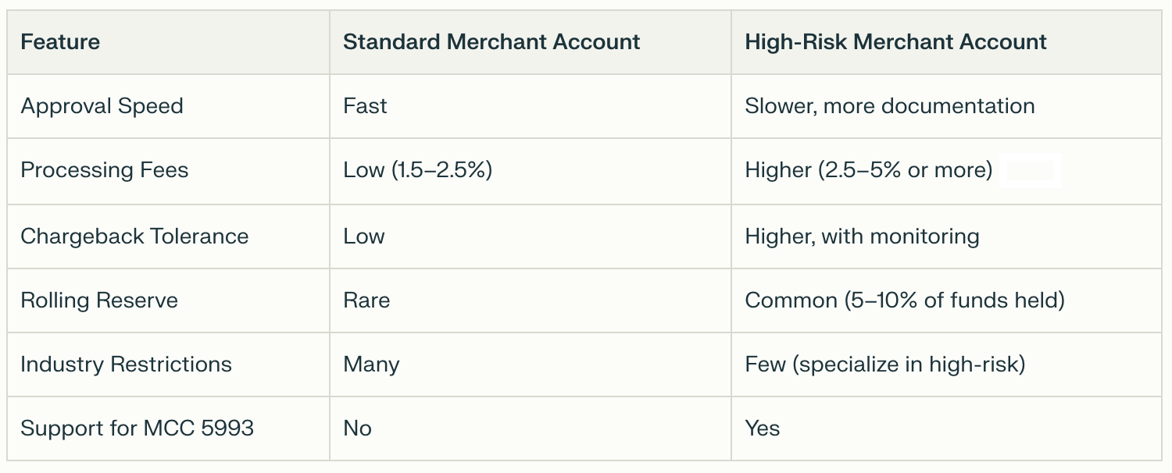
Task: Click the "Few (specialize in high-risk)" cell
Action: click(884, 365)
